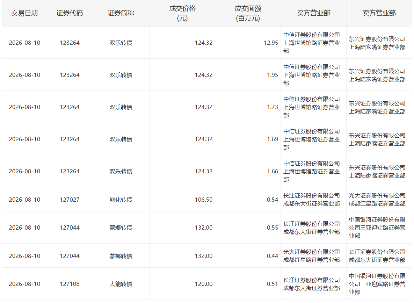Screen dimensions: 414x303
Task: Click the date in the 1.66 row
Action: pyautogui.click(x=24, y=172)
